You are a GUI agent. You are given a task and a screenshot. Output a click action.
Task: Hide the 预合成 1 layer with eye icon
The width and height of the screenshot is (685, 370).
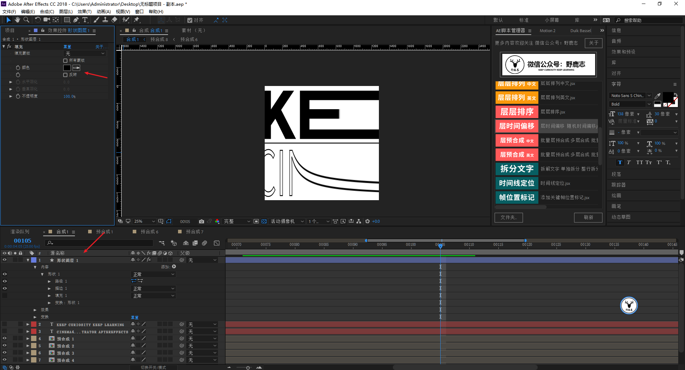click(x=5, y=338)
